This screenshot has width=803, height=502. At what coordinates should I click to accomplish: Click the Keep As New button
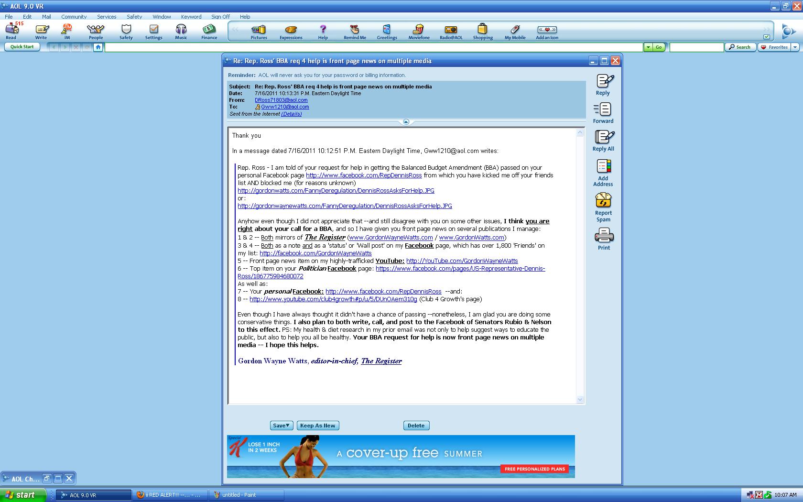click(x=318, y=426)
